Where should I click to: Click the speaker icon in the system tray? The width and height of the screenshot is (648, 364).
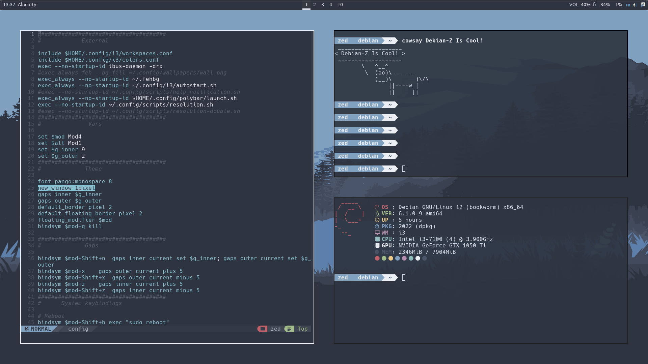tap(635, 5)
